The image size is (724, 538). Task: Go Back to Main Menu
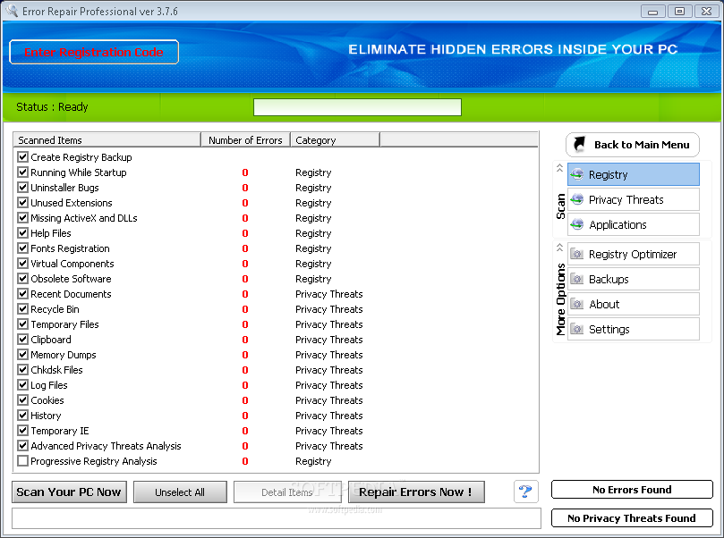pos(633,145)
